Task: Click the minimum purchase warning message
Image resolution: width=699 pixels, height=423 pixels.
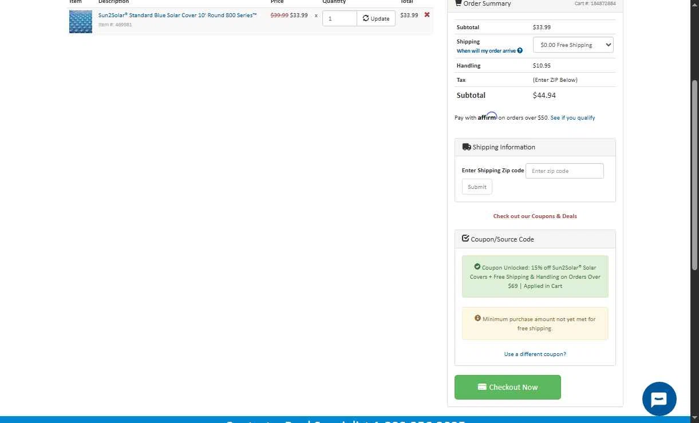Action: (535, 323)
